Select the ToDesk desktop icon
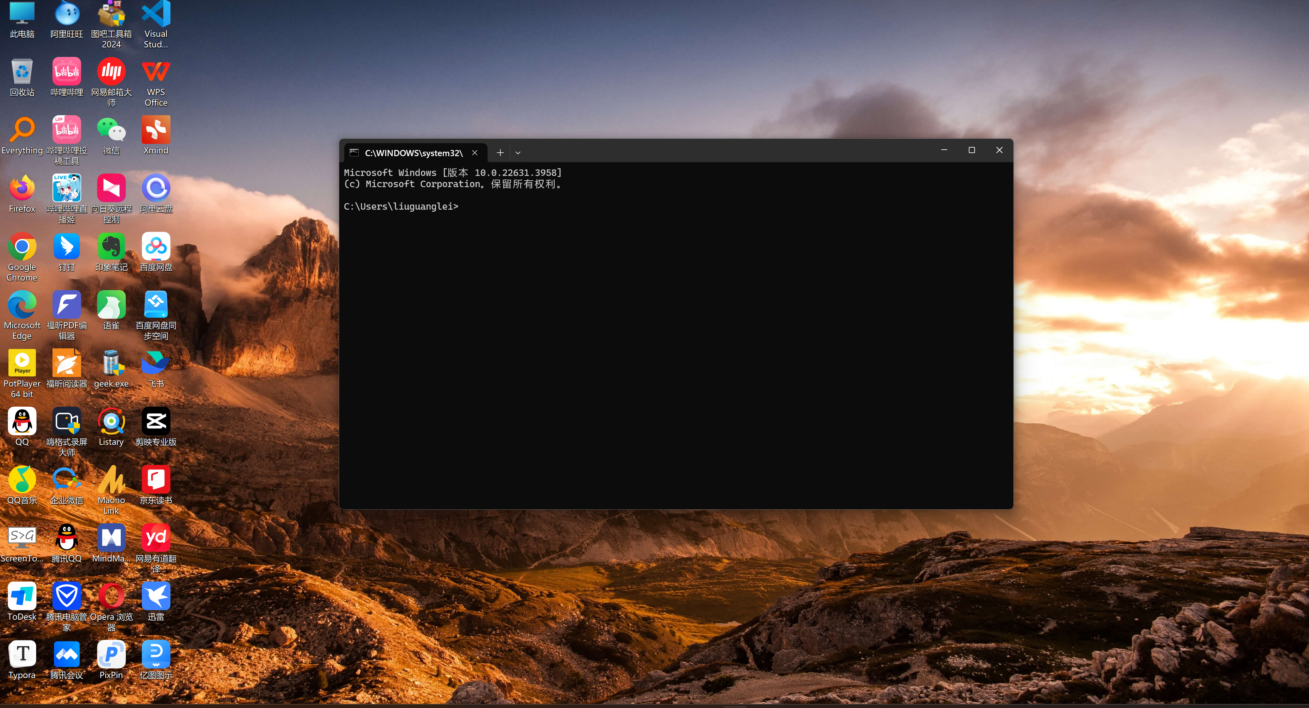Viewport: 1309px width, 708px height. click(22, 596)
